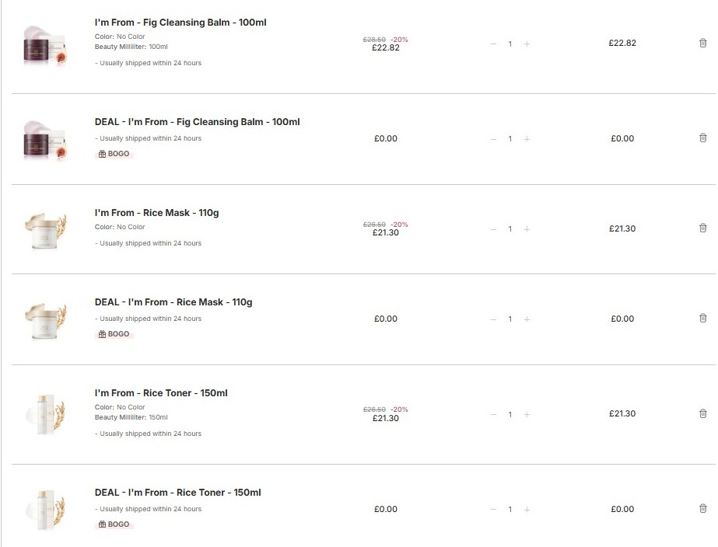Screen dimensions: 718x547
Task: Delete the paid Rice Mask 110g item
Action: pyautogui.click(x=703, y=228)
